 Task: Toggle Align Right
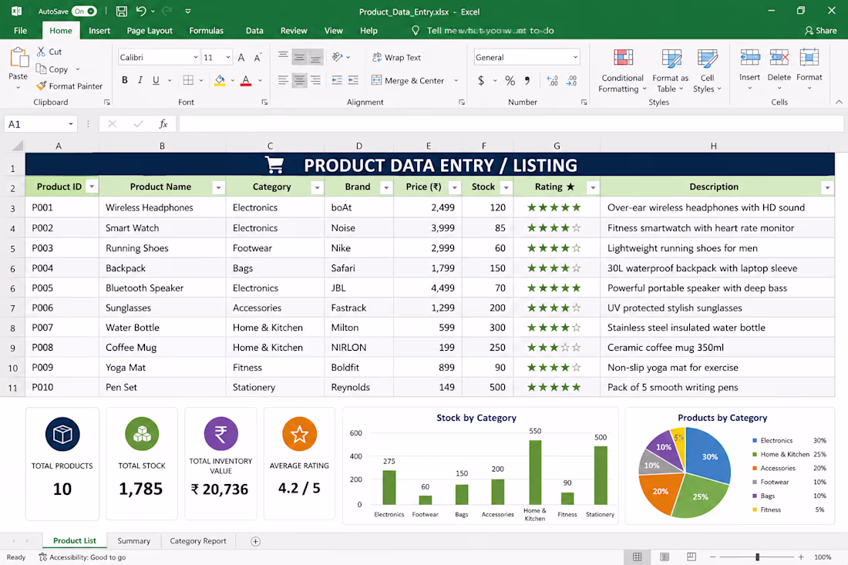coord(315,80)
